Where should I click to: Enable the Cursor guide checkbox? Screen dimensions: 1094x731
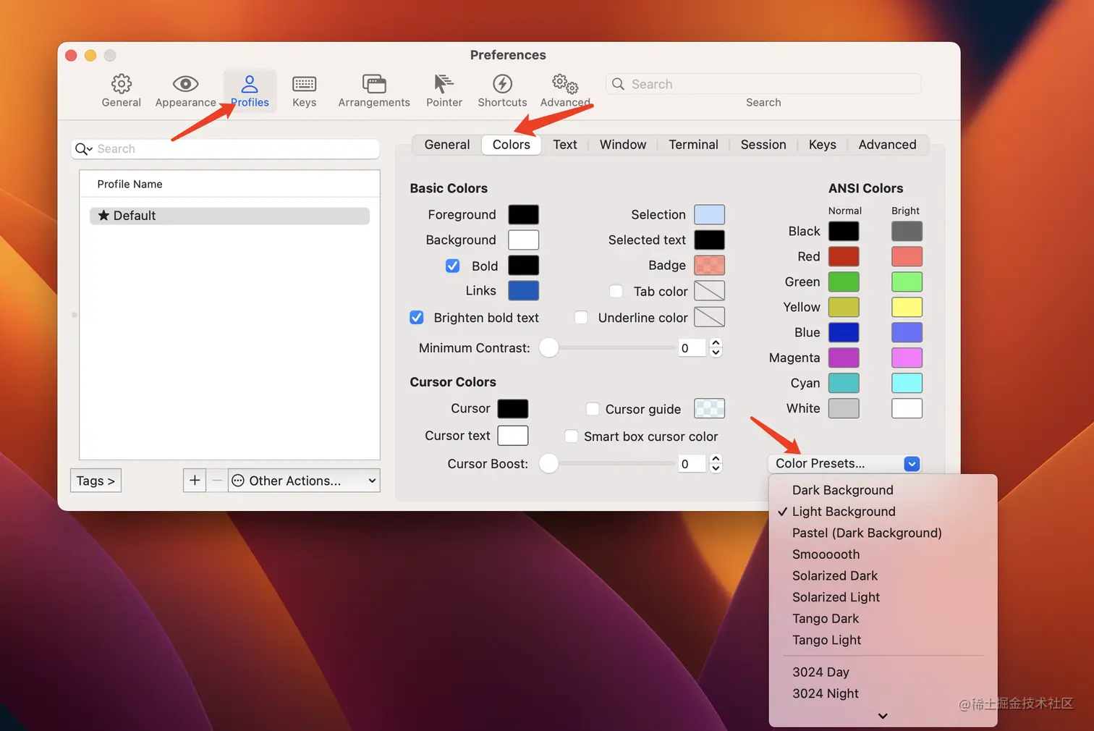point(592,409)
